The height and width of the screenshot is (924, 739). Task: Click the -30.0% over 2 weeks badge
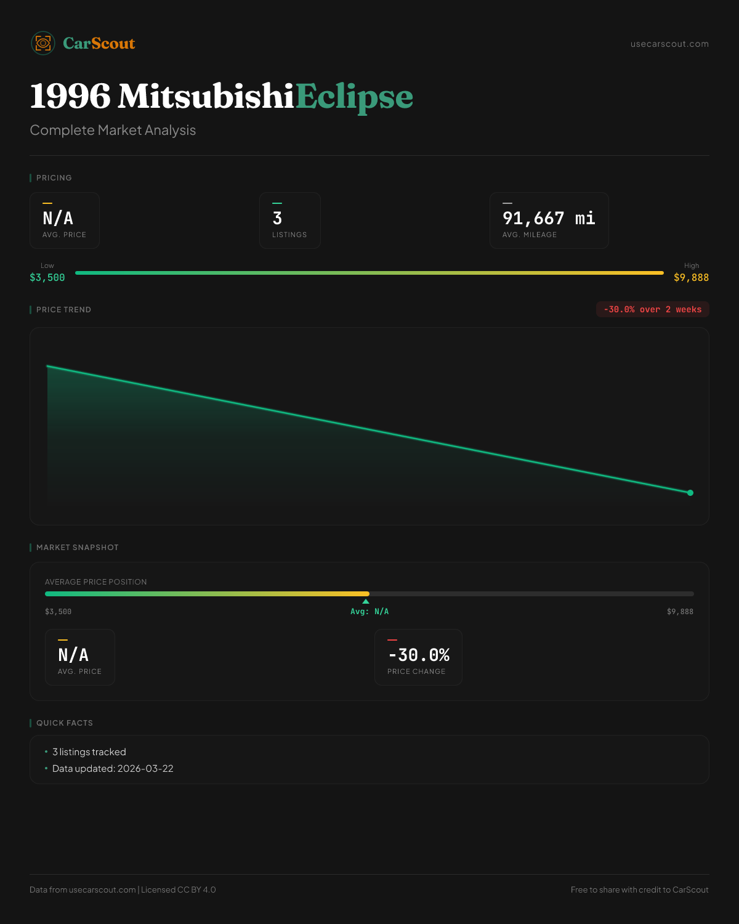point(652,309)
